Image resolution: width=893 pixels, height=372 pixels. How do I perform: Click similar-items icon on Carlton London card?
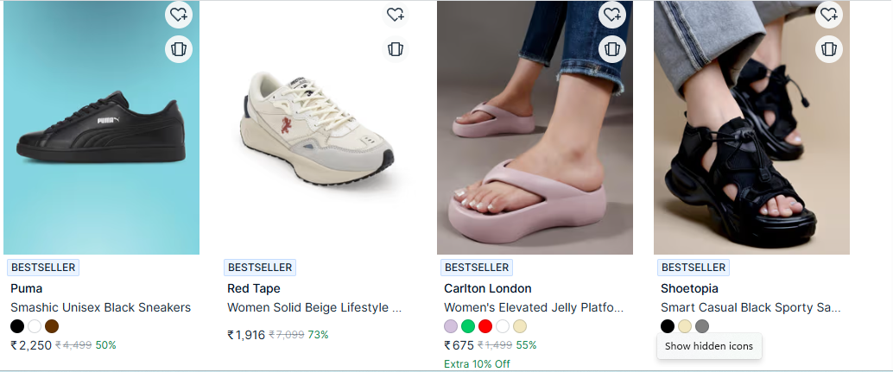612,49
